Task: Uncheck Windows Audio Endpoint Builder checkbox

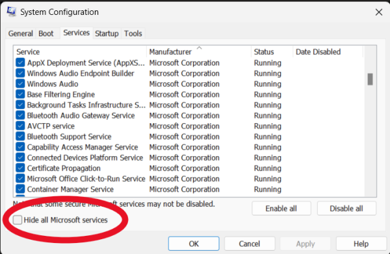Action: (20, 73)
